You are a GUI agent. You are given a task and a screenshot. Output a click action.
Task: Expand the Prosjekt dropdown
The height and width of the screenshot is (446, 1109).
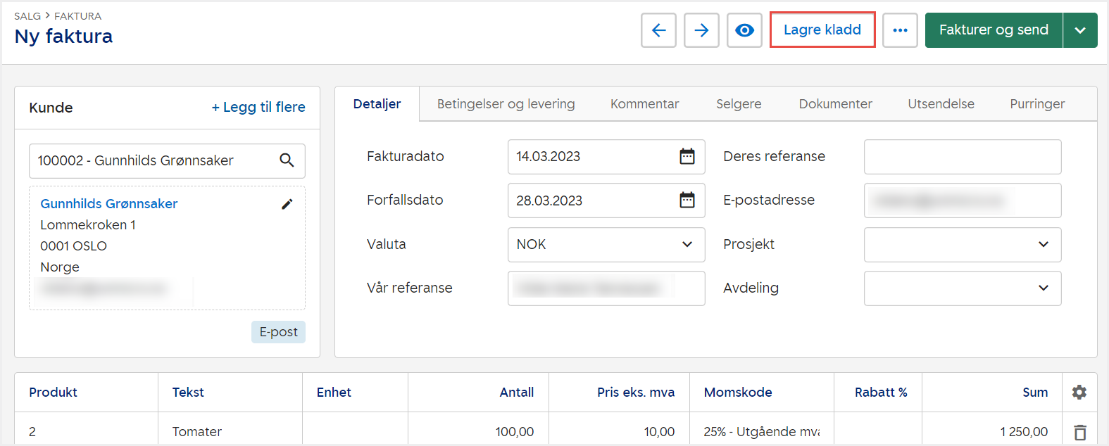pos(1043,244)
